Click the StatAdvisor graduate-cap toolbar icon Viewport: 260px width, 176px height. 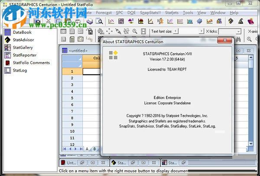point(231,21)
